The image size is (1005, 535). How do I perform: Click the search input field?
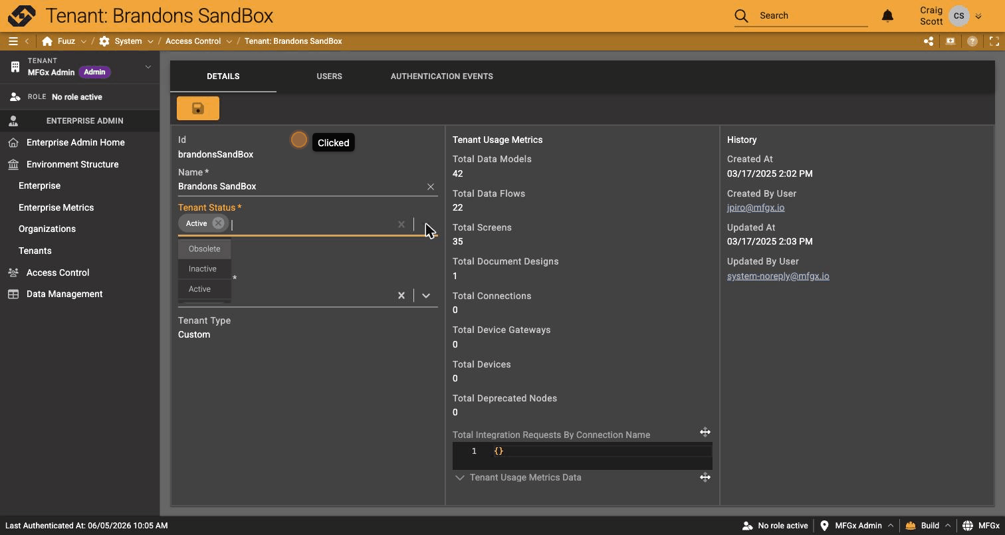[x=813, y=15]
